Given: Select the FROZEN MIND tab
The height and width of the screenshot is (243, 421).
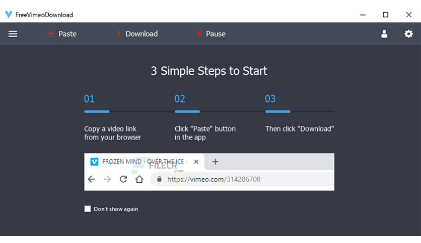Looking at the screenshot, I should point(144,162).
